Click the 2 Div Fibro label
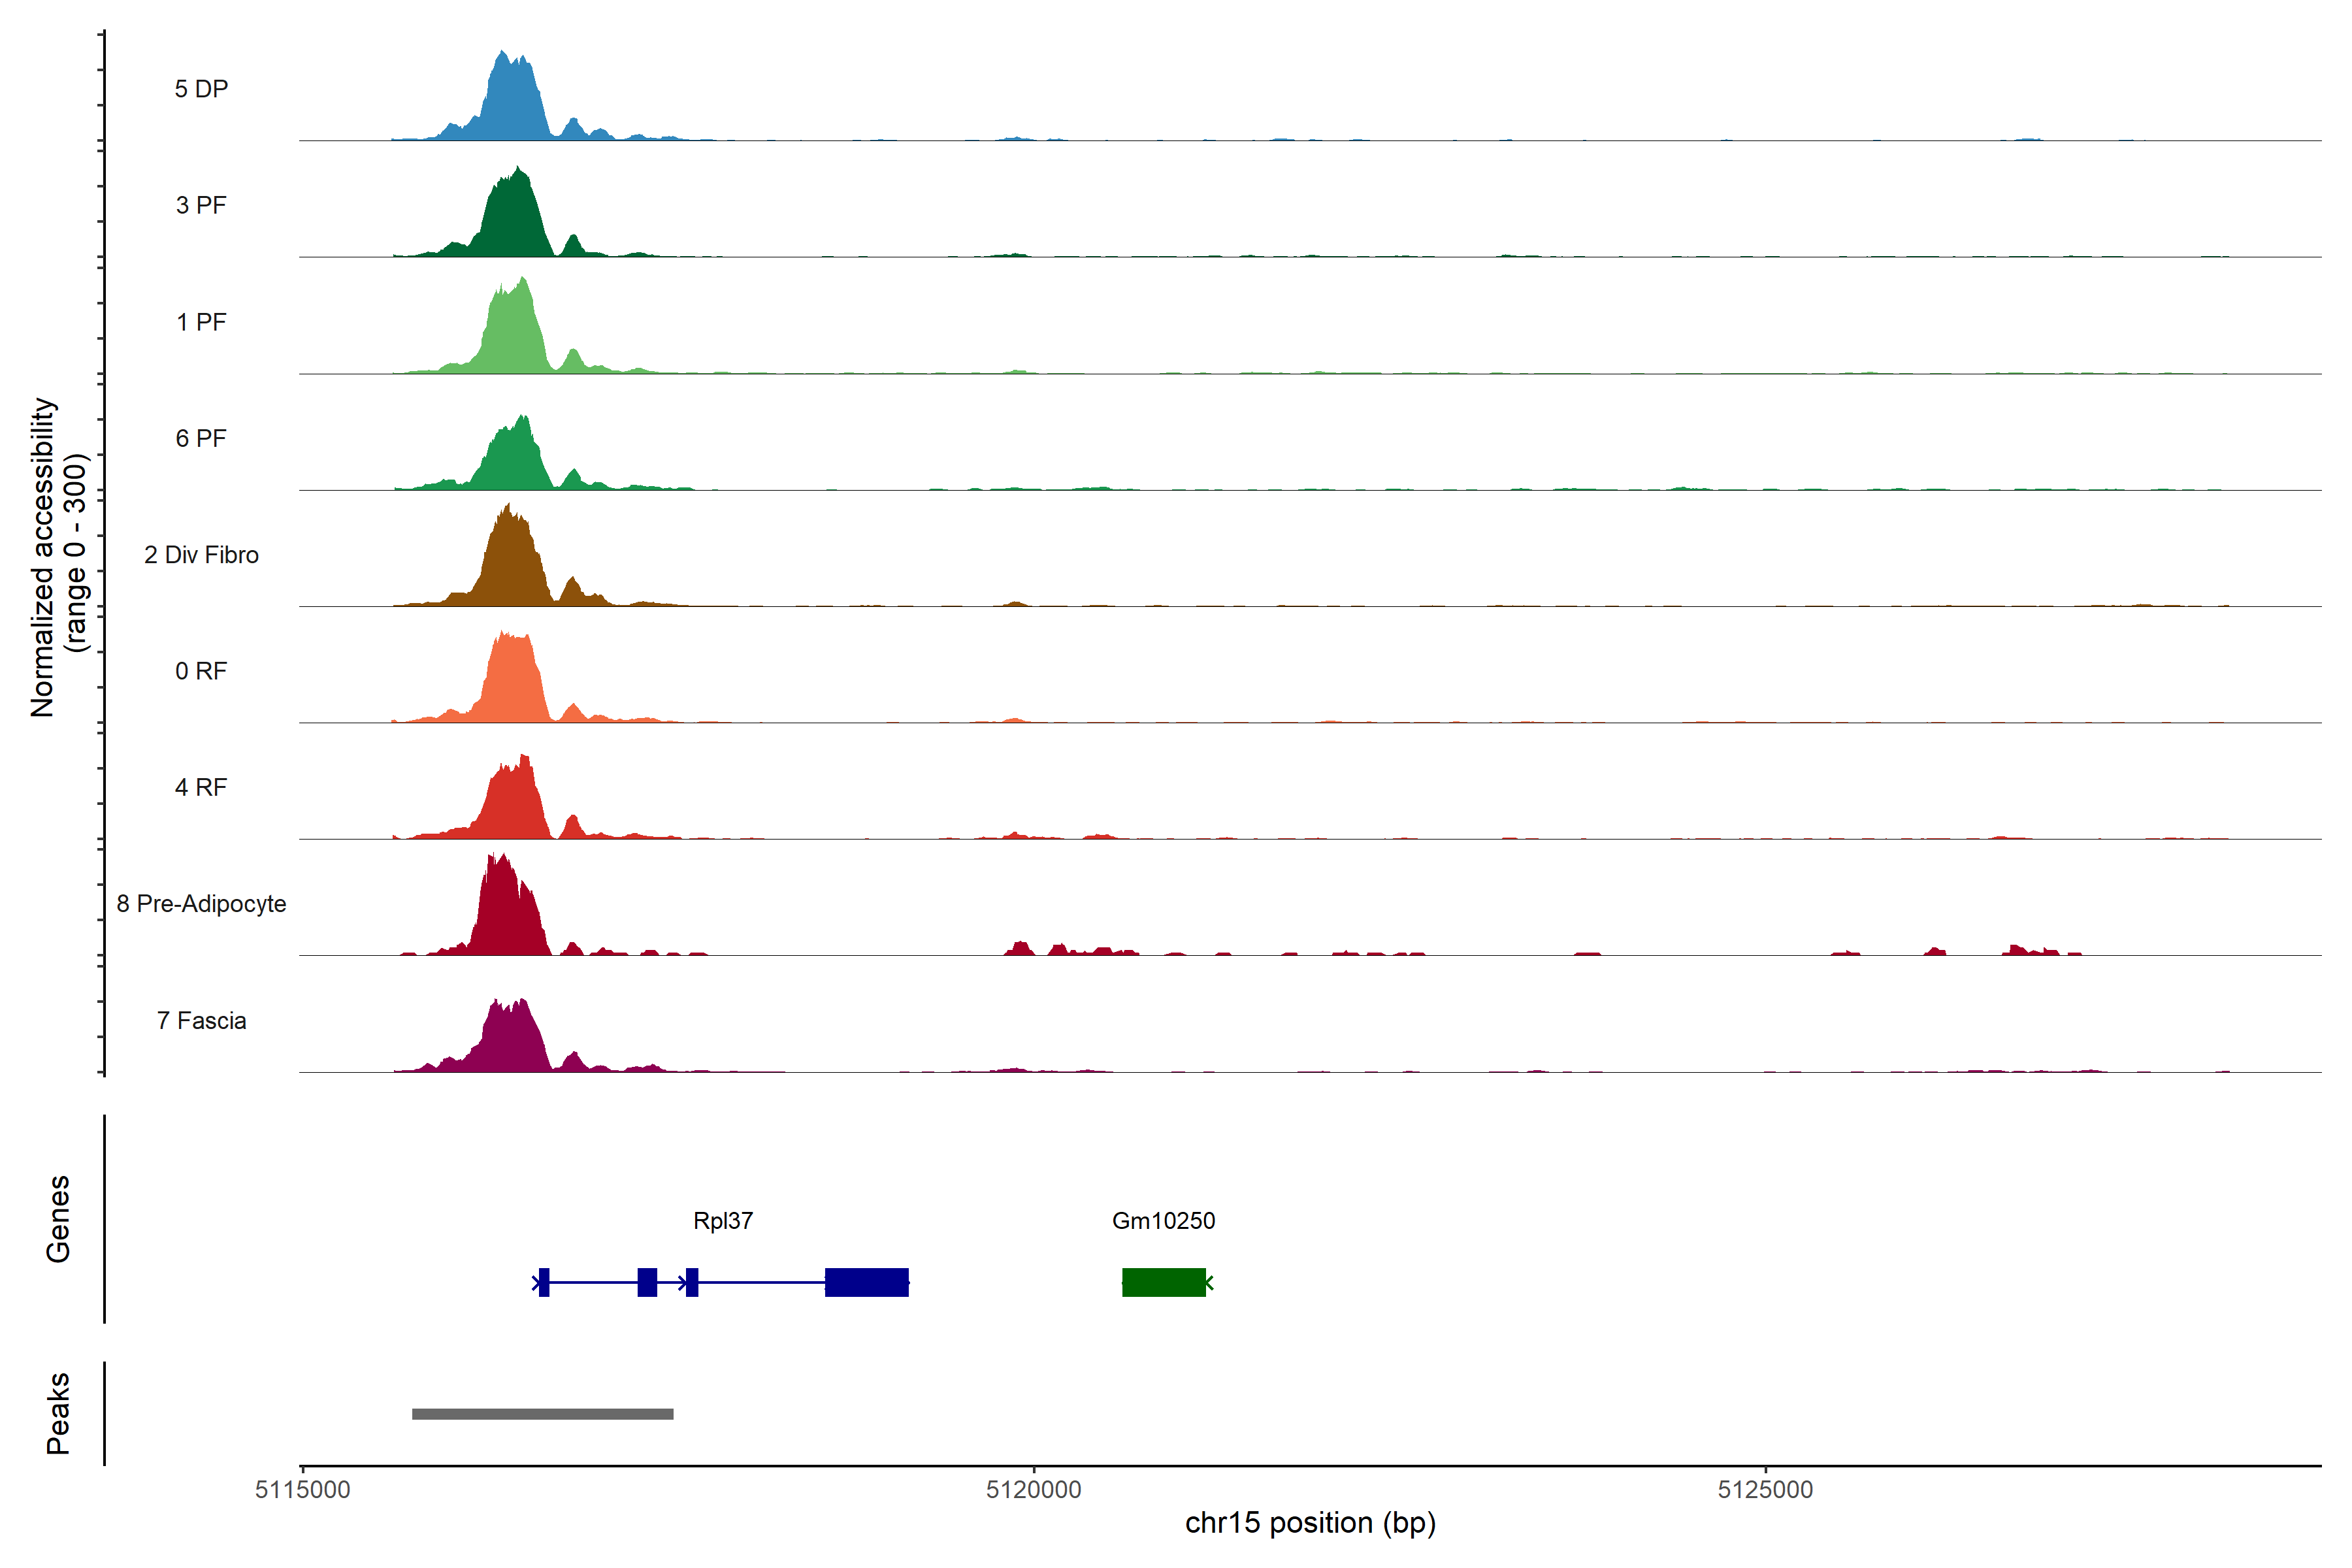 201,555
